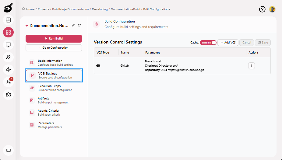Click the Repository URL text
Screen dimensions: 282x160
coord(174,70)
